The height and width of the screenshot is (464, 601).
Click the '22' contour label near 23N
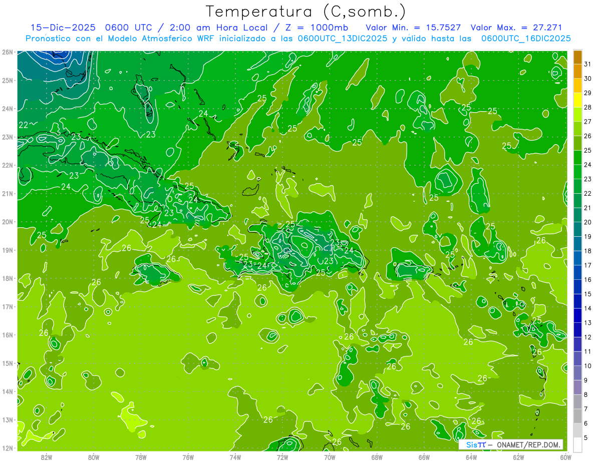(x=24, y=125)
